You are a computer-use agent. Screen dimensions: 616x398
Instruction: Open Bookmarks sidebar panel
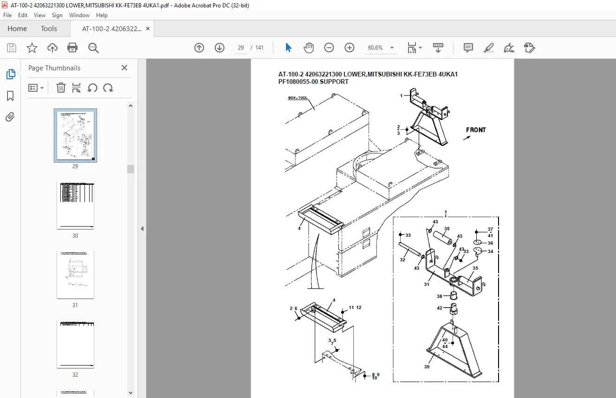pyautogui.click(x=10, y=96)
